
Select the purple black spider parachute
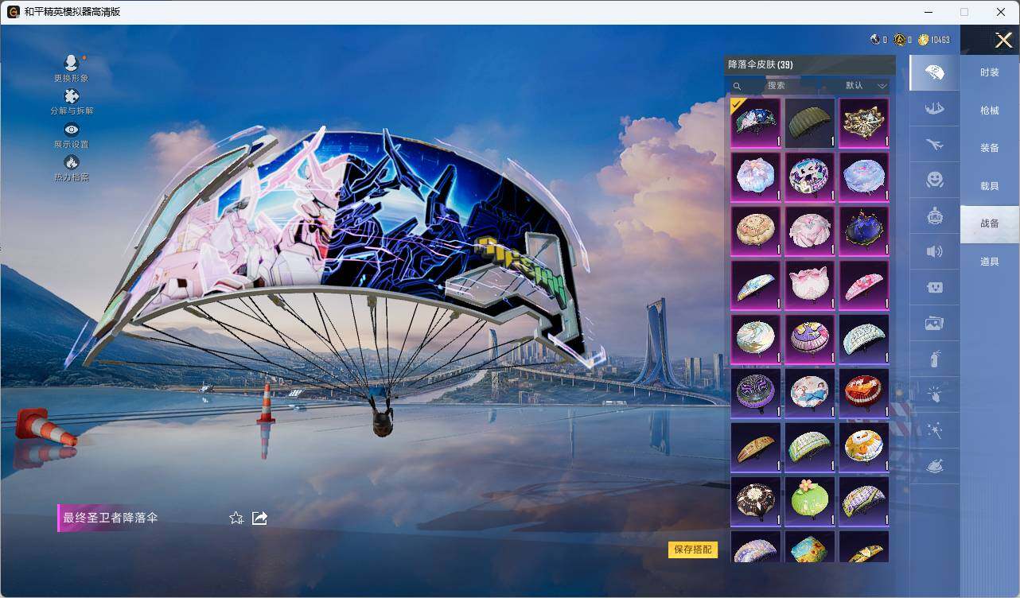point(755,393)
